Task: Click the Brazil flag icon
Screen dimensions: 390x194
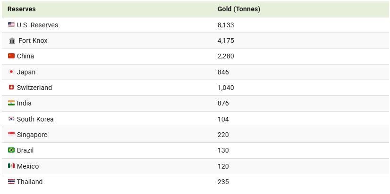Action: pos(11,150)
